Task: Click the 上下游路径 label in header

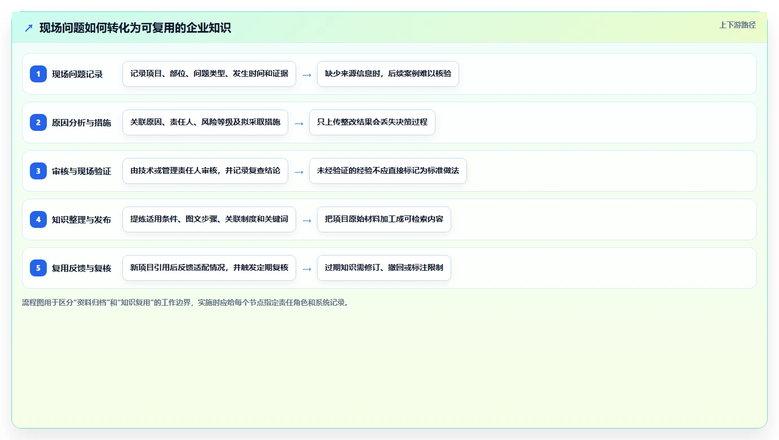Action: (x=737, y=25)
